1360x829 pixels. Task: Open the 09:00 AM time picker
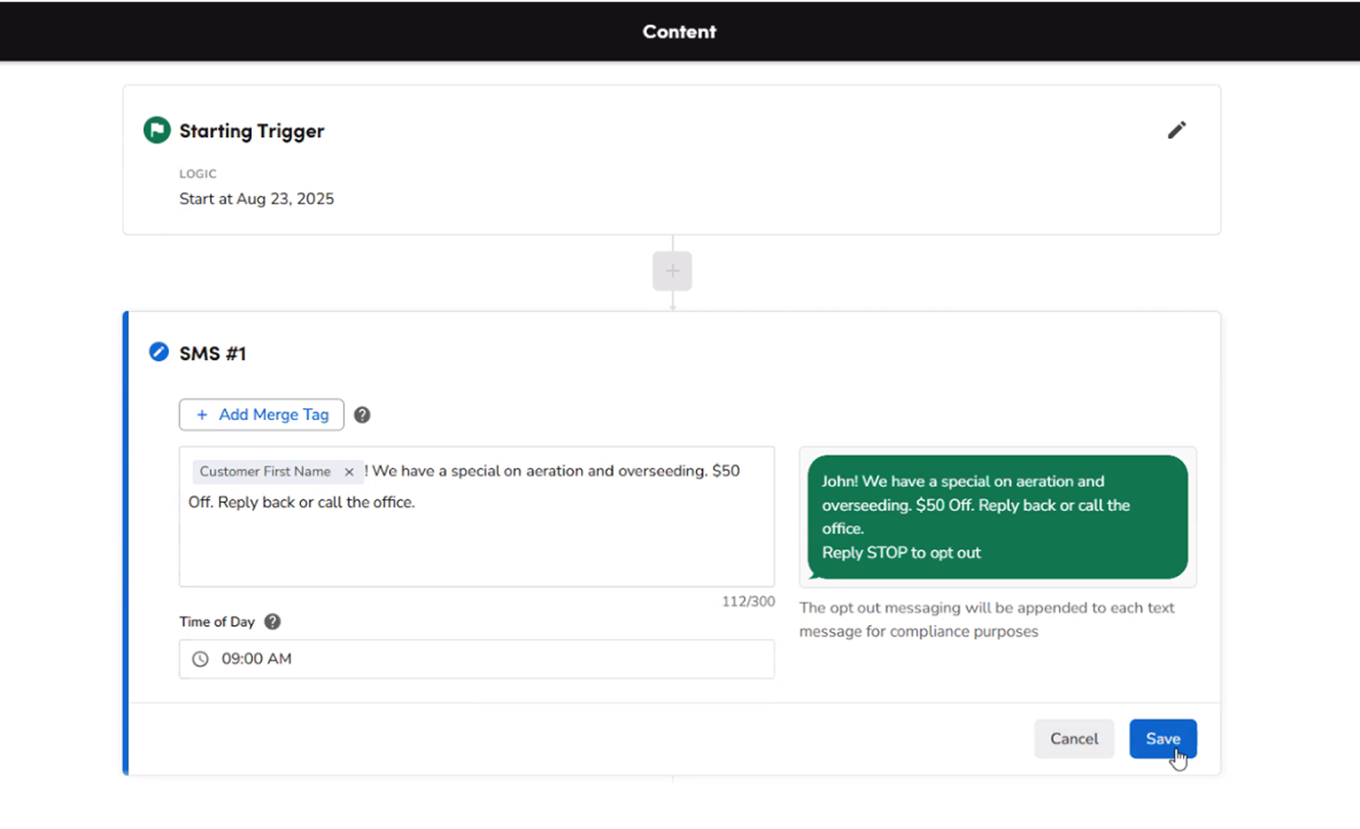(x=476, y=659)
